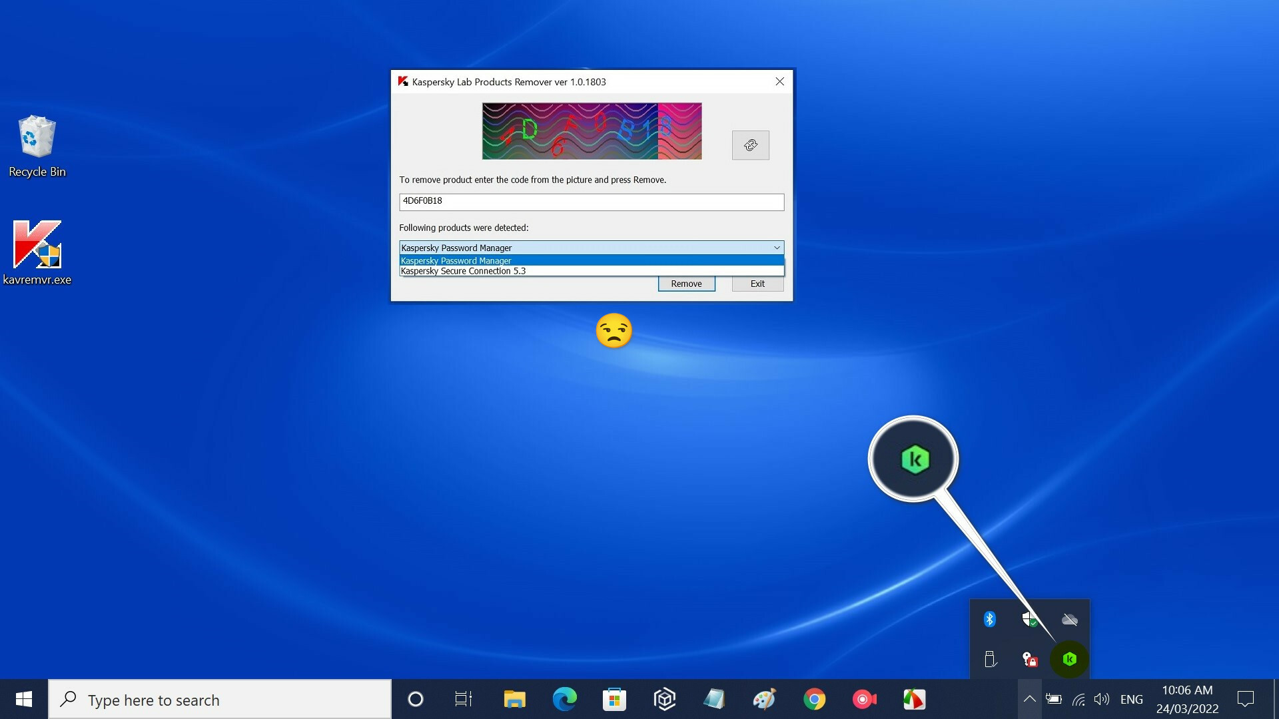
Task: Open the blue notepad app on the taskbar
Action: (714, 700)
